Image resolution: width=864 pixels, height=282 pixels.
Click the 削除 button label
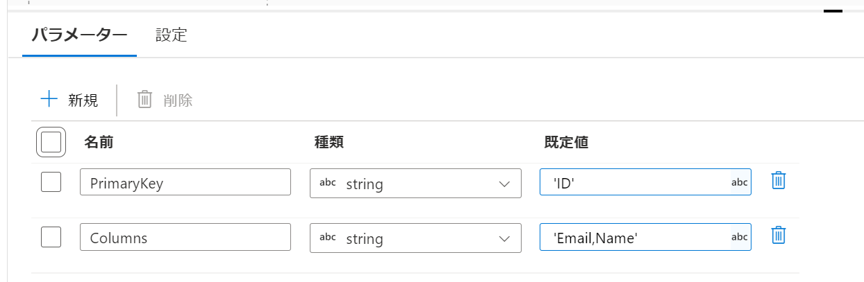point(178,100)
